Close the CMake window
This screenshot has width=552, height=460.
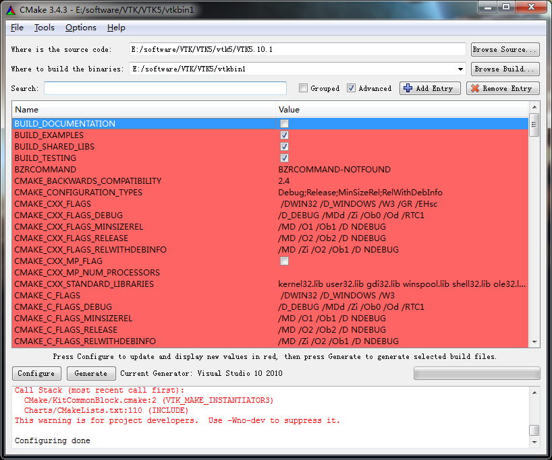pyautogui.click(x=531, y=7)
